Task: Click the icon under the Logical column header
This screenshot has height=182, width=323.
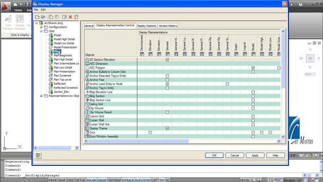Action: pyautogui.click(x=245, y=54)
